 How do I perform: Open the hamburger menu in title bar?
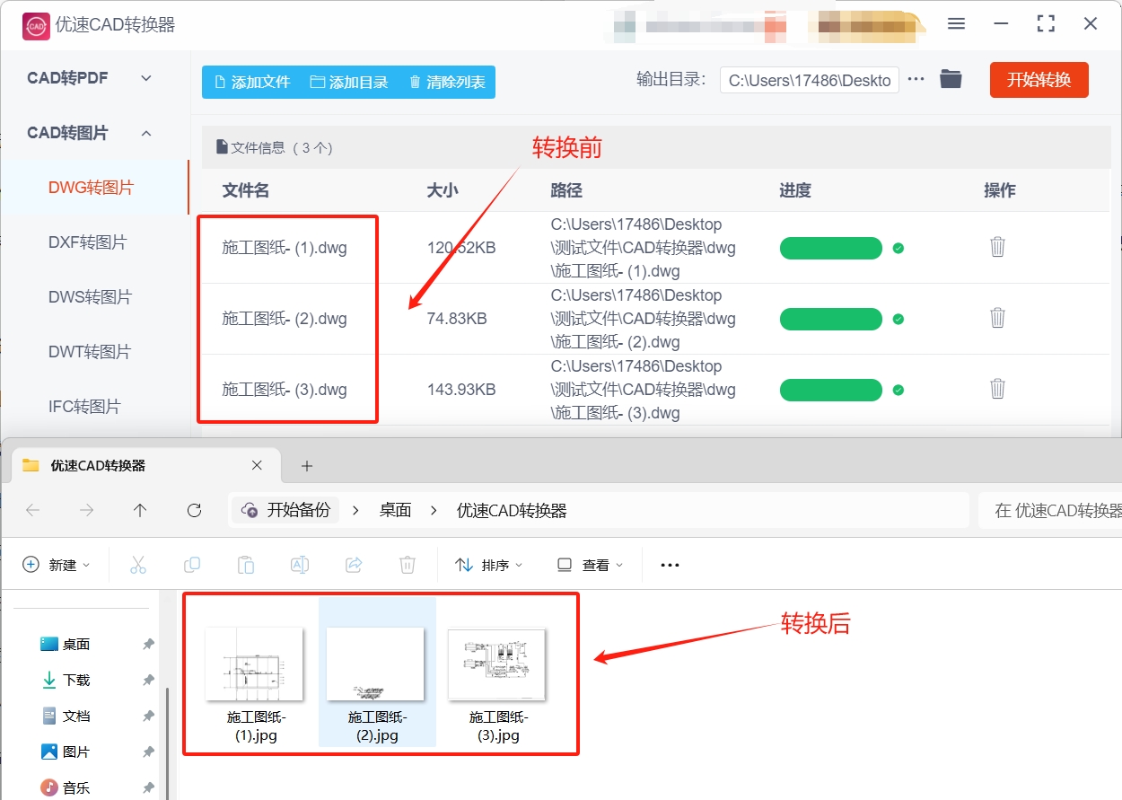tap(957, 24)
